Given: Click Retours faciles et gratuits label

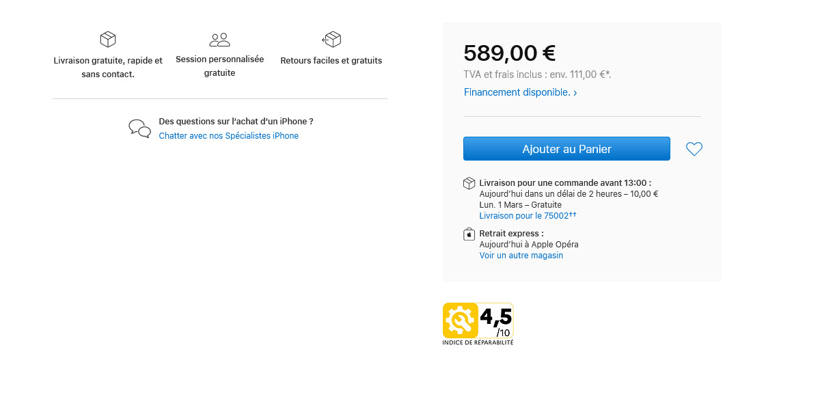Looking at the screenshot, I should coord(331,61).
